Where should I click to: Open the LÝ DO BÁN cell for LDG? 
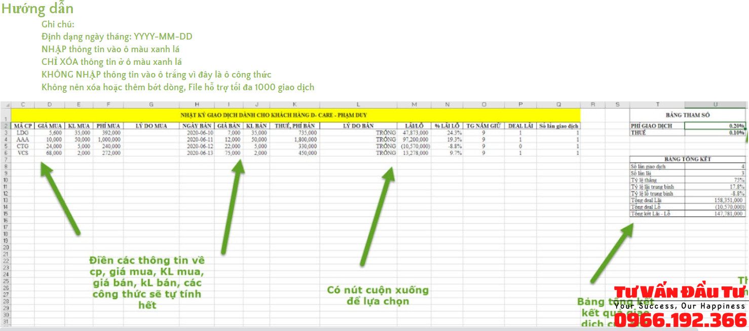click(x=358, y=133)
